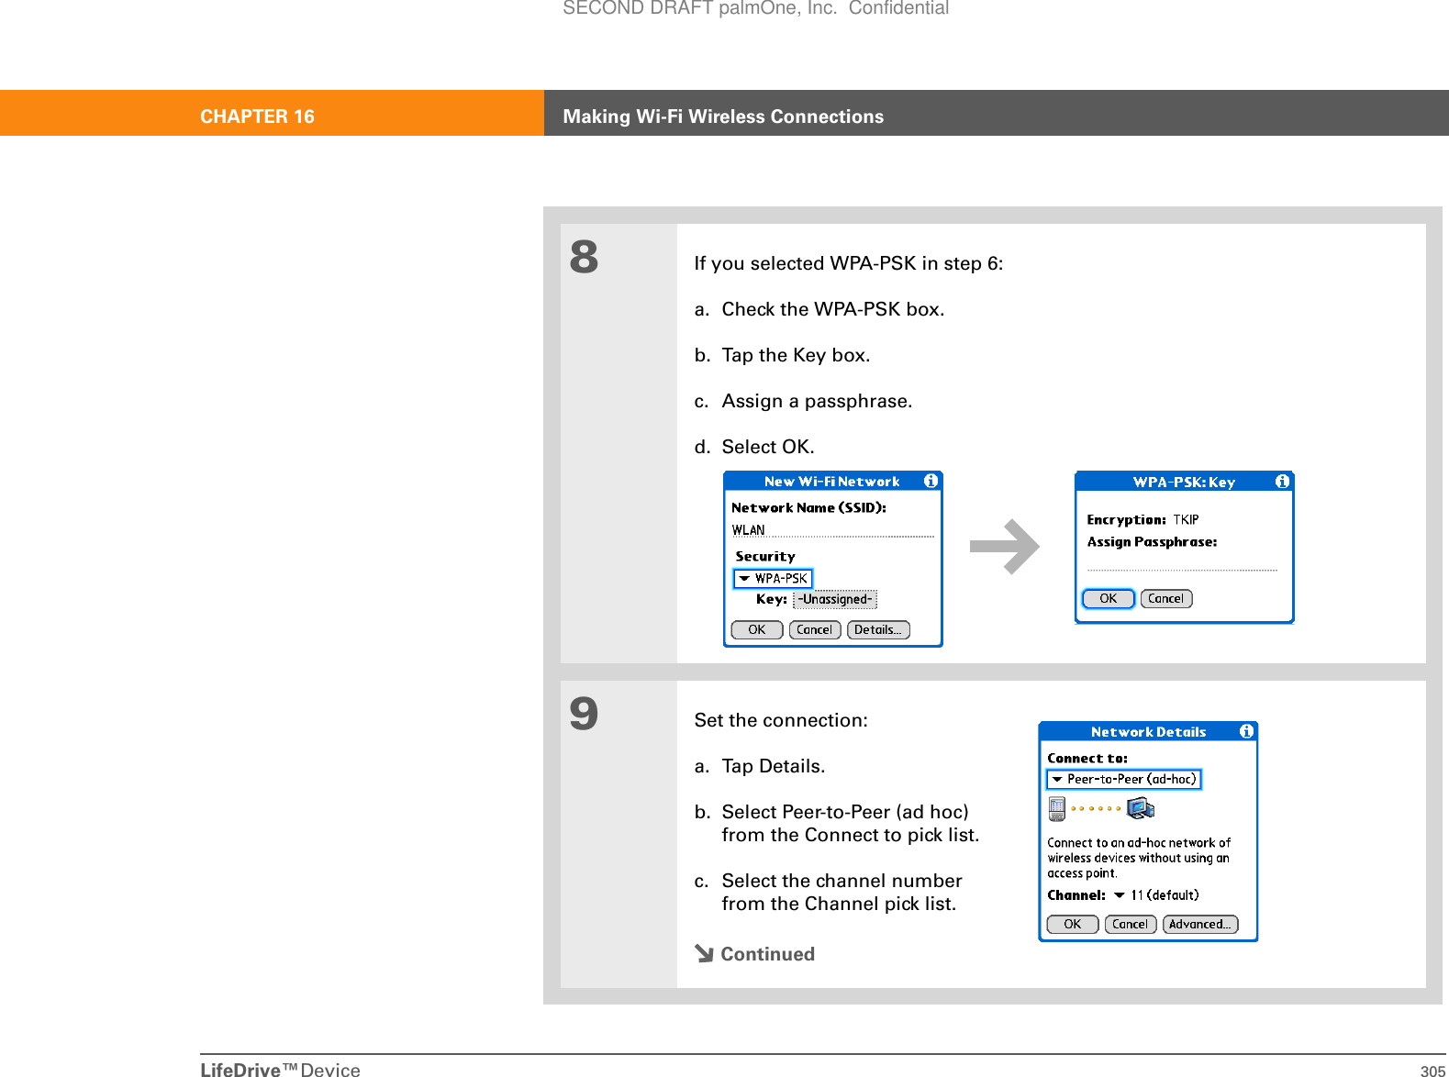1449x1077 pixels.
Task: Click "Check the WPA-PSK box." instruction
Action: click(833, 309)
